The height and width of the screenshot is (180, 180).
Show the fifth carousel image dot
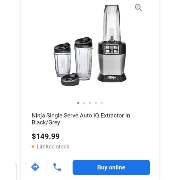click(102, 103)
